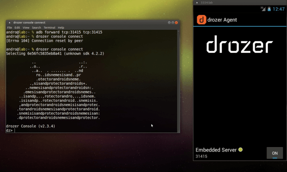The width and height of the screenshot is (287, 172).
Task: Close the drozer console terminal window
Action: point(176,23)
